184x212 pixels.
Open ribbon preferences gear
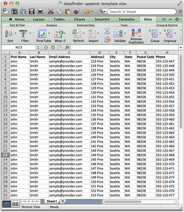click(178, 20)
